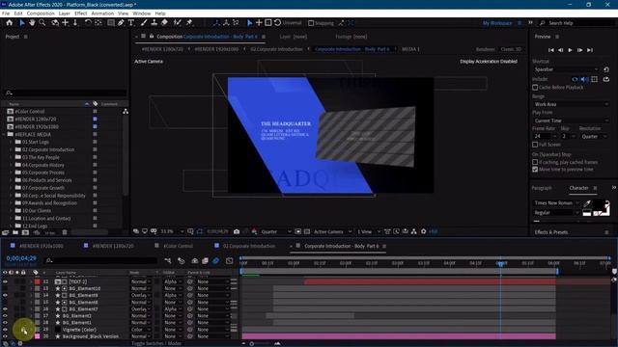
Task: Jump to first frame in Preview
Action: click(x=551, y=50)
